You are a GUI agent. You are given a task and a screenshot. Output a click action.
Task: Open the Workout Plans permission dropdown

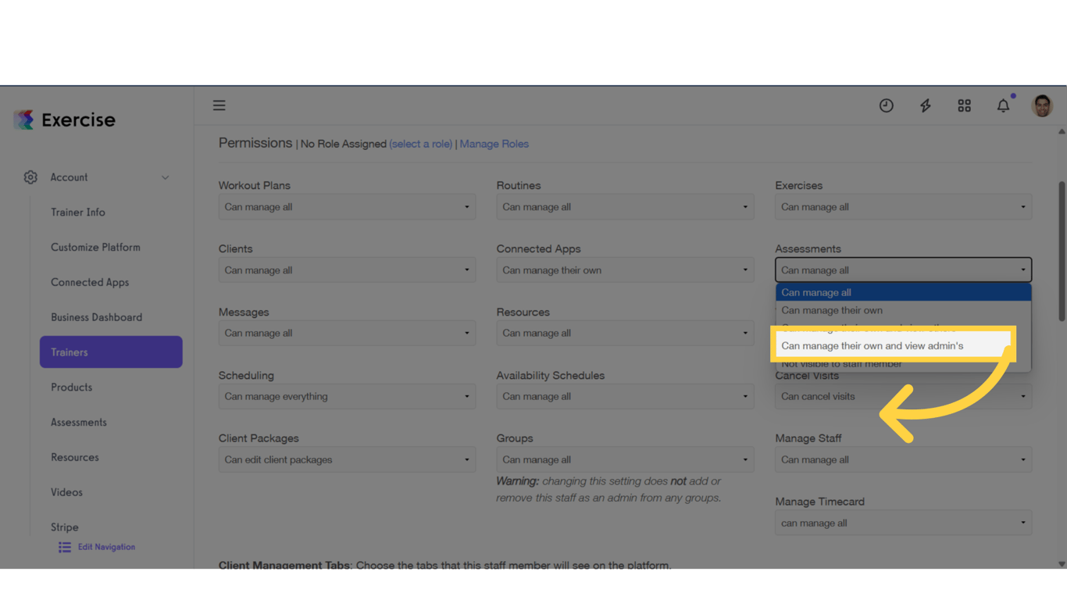pyautogui.click(x=347, y=206)
